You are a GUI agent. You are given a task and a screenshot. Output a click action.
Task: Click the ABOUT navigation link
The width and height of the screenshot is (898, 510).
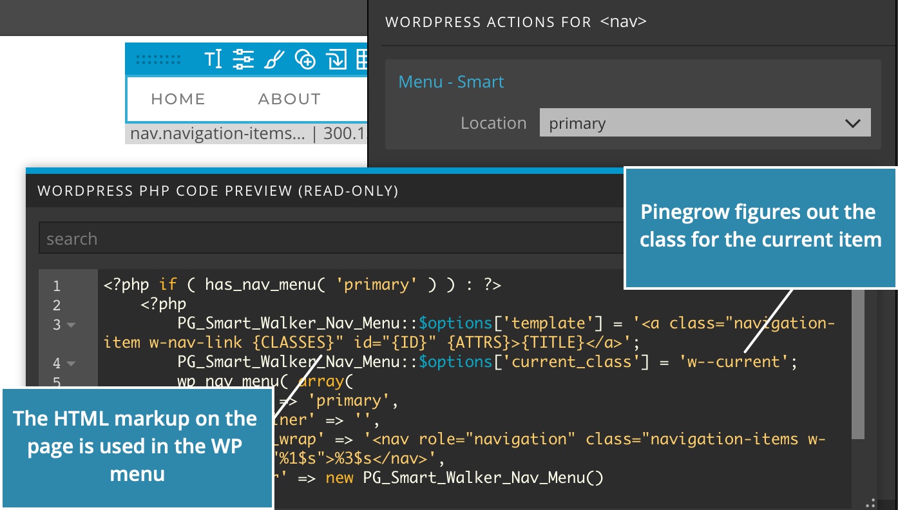289,99
